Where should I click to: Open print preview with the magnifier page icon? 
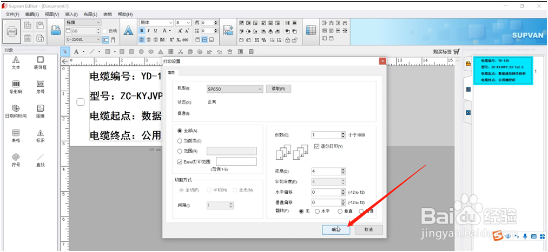point(40,38)
